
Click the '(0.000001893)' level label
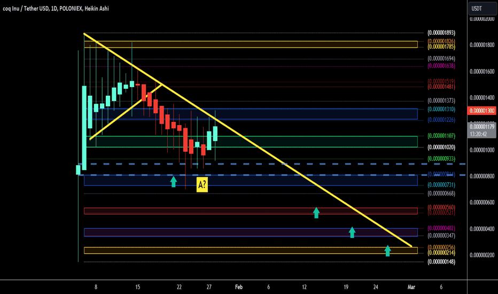coord(441,33)
